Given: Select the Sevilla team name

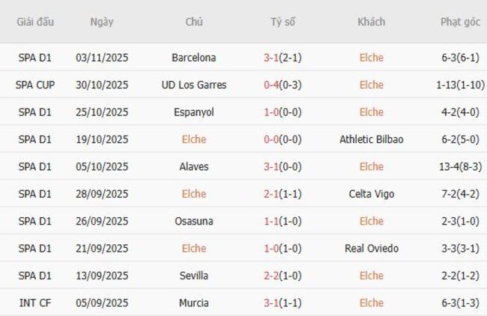Looking at the screenshot, I should 193,276.
